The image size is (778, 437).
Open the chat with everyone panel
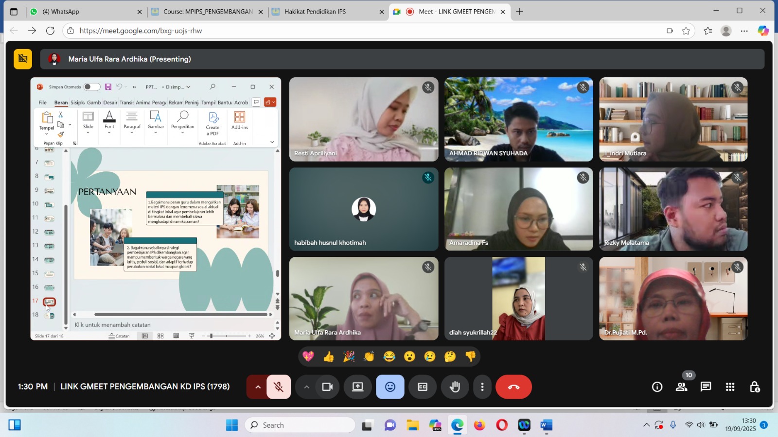click(x=706, y=387)
